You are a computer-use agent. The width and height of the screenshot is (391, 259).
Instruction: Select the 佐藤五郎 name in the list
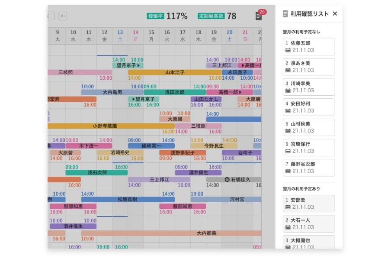301,43
